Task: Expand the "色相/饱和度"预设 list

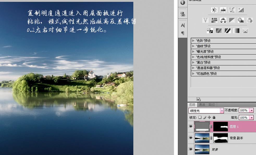Action: [x=193, y=57]
